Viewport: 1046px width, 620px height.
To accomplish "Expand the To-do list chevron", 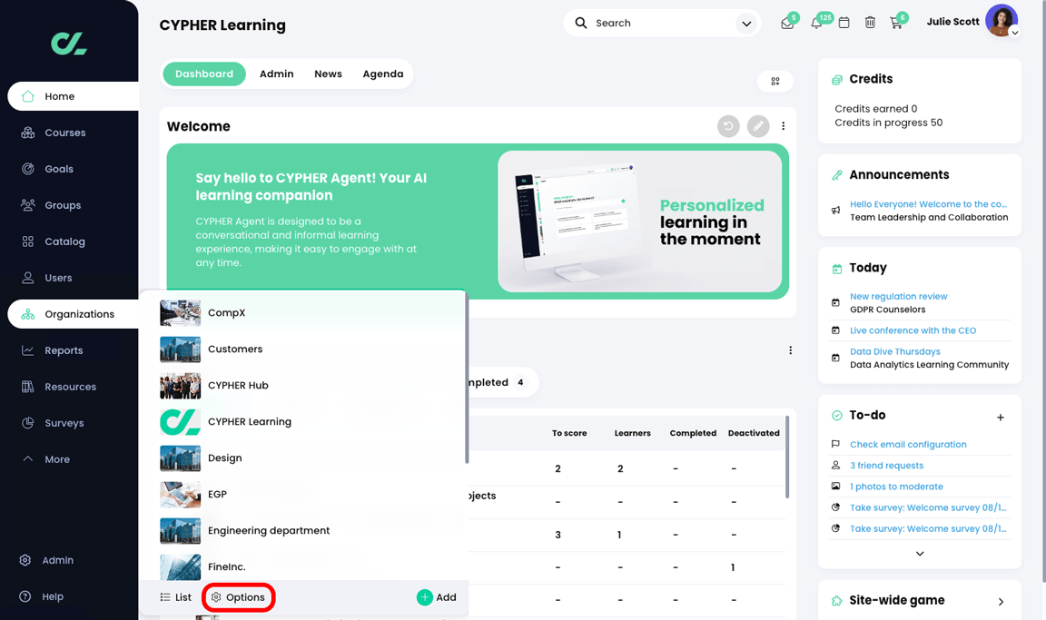I will (x=919, y=554).
